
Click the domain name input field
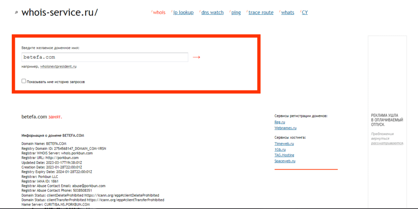coord(104,58)
